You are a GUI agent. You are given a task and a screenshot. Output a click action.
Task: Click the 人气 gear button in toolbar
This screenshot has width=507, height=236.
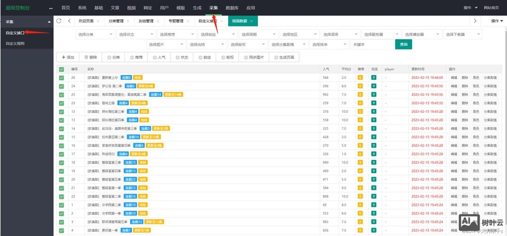(159, 57)
